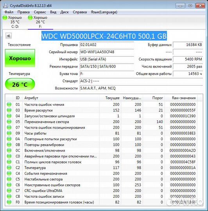Click the Скорость вращения value 5400 RPM
This screenshot has width=208, height=211.
tap(188, 59)
